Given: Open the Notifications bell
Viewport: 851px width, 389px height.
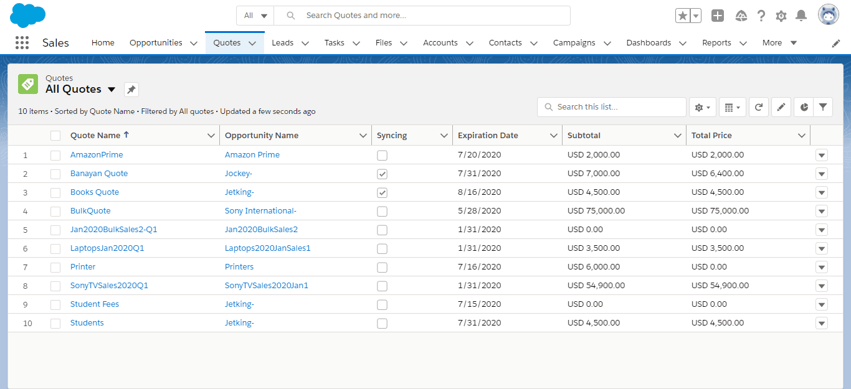Looking at the screenshot, I should tap(801, 16).
